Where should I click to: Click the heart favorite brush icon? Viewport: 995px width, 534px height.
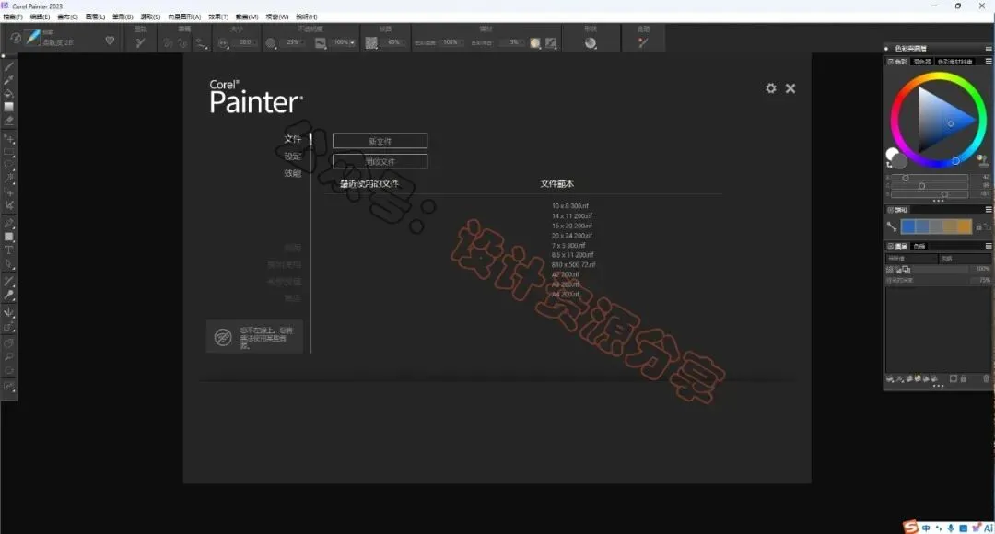(x=110, y=41)
